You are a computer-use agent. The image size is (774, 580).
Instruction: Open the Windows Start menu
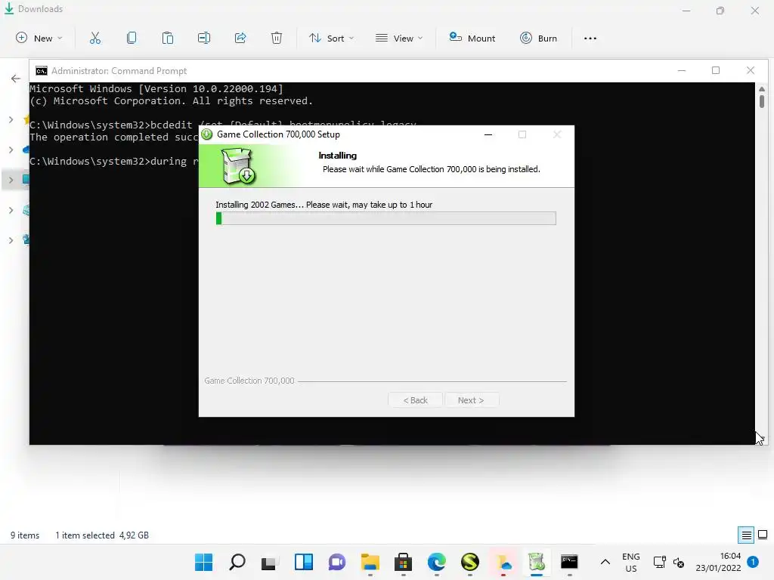click(x=203, y=562)
